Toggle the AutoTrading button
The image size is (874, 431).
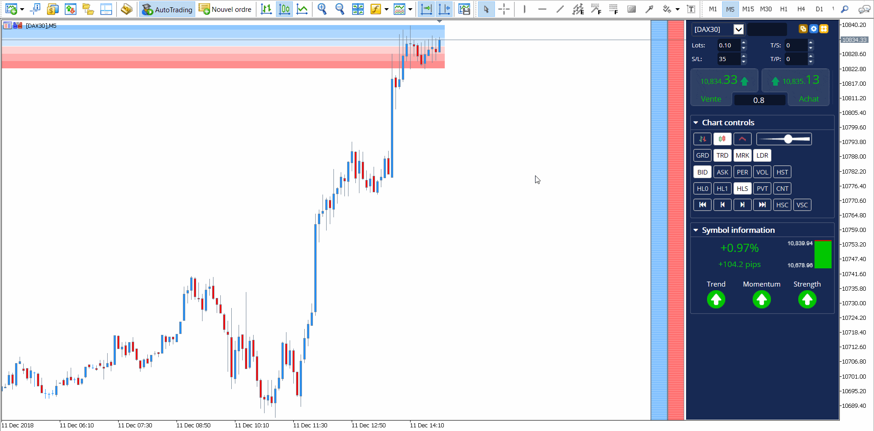[x=167, y=9]
